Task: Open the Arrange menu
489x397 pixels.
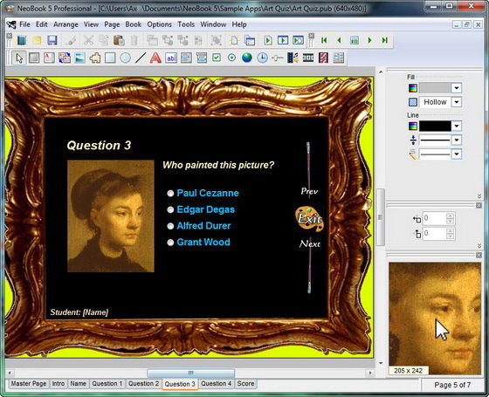Action: [x=65, y=24]
